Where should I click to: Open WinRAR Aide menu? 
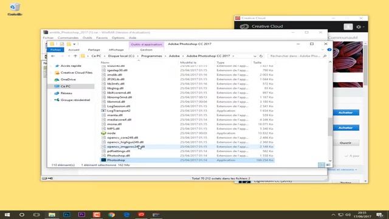click(133, 38)
